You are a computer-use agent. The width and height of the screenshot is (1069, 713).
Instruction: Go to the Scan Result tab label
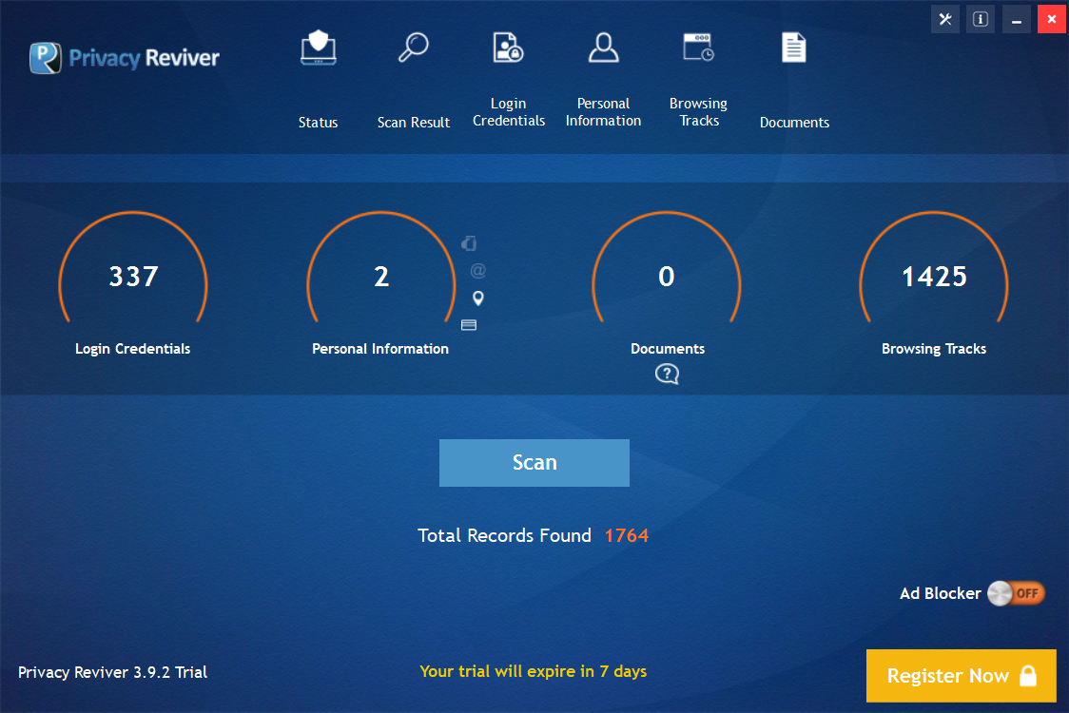click(413, 123)
